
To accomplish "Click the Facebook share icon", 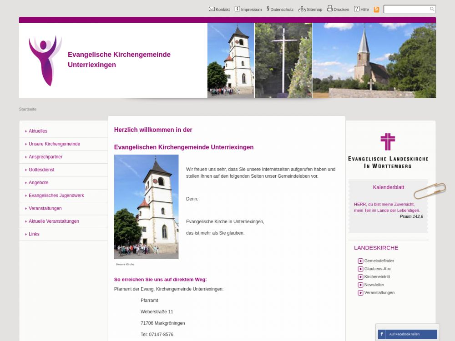I will (382, 334).
